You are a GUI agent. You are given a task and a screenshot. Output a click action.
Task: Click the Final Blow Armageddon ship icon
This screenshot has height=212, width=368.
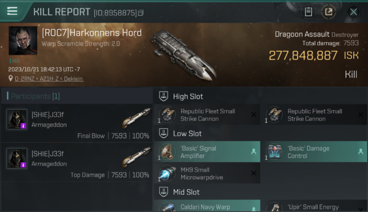pyautogui.click(x=137, y=118)
